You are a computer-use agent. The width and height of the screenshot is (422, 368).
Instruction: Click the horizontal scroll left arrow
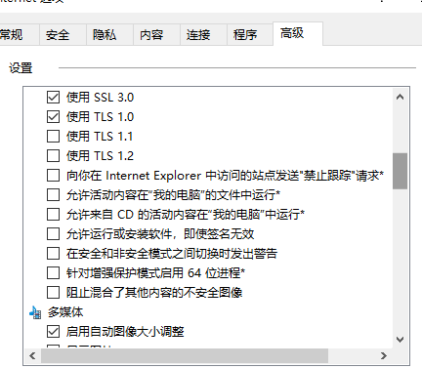[32, 355]
